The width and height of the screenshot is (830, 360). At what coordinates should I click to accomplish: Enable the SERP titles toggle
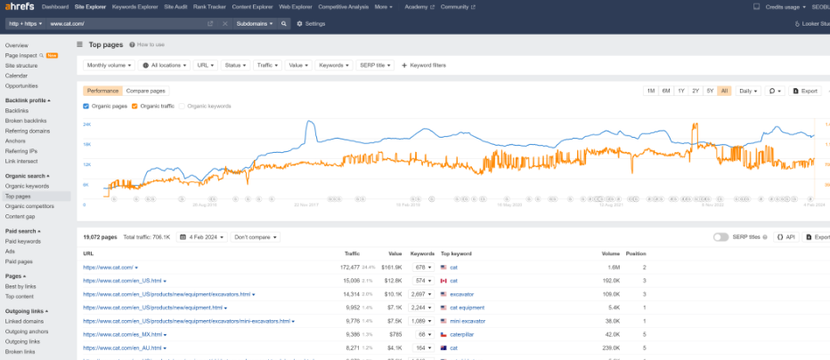point(721,237)
